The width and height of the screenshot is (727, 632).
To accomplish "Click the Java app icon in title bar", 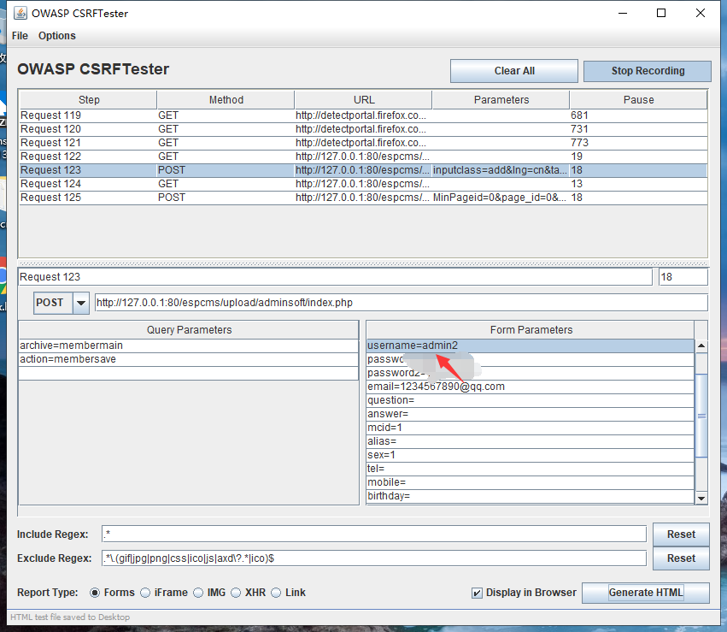I will (x=20, y=13).
